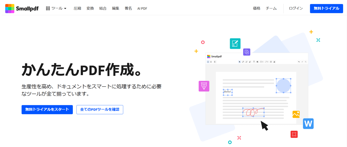Click the purple merge pages icon
The width and height of the screenshot is (347, 147).
(x=247, y=52)
